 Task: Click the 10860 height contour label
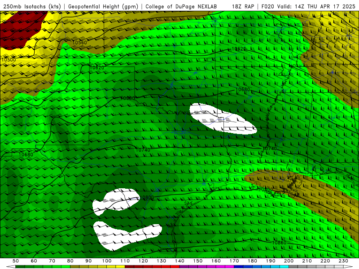point(279,243)
